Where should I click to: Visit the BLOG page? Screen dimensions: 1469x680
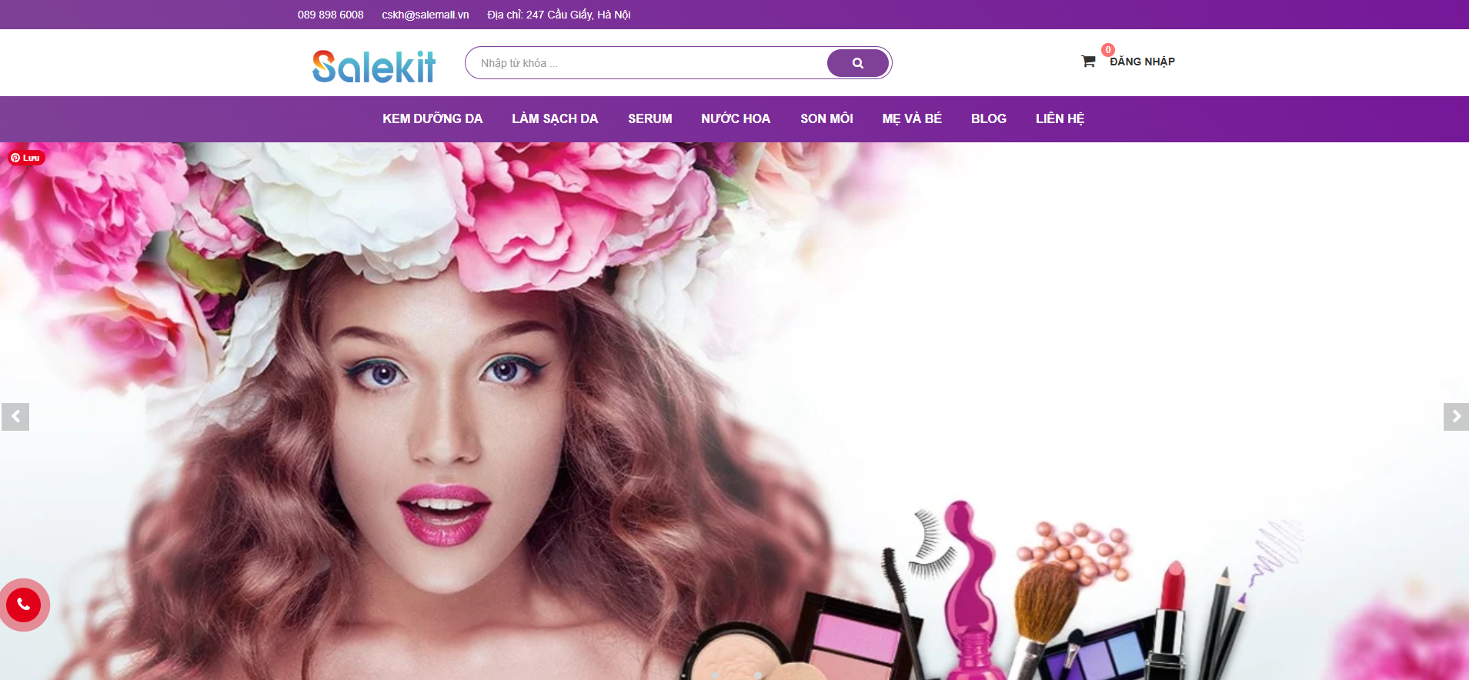pos(988,119)
